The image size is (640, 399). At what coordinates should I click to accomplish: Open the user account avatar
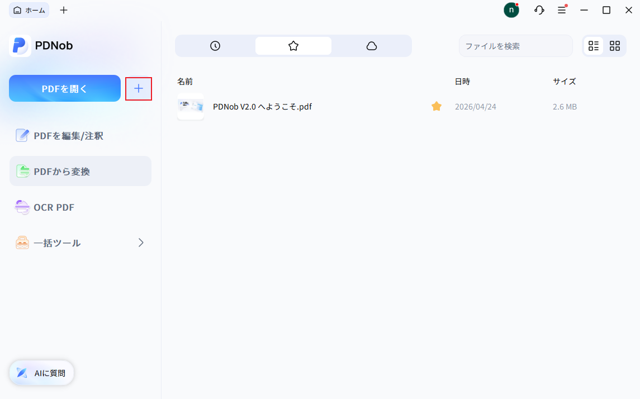(511, 10)
